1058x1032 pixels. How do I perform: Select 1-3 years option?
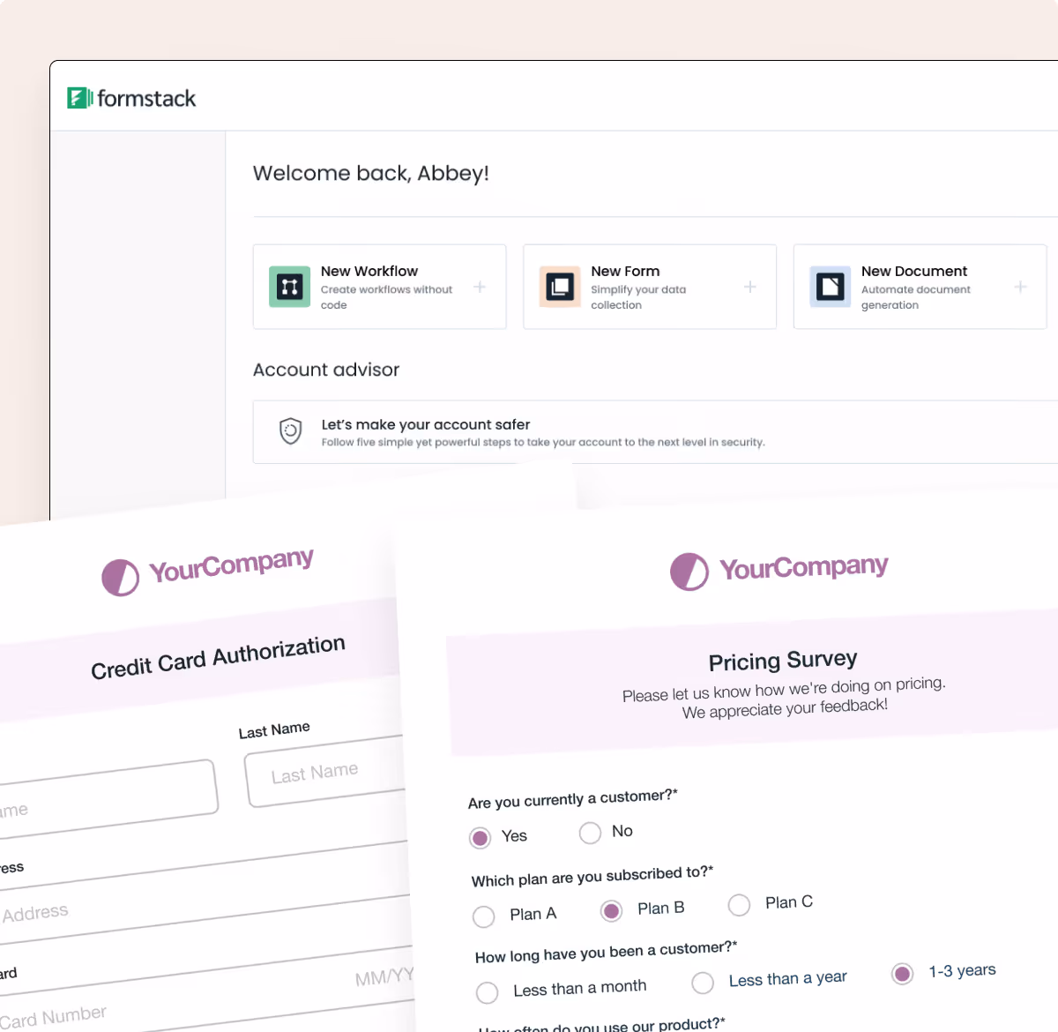point(902,974)
